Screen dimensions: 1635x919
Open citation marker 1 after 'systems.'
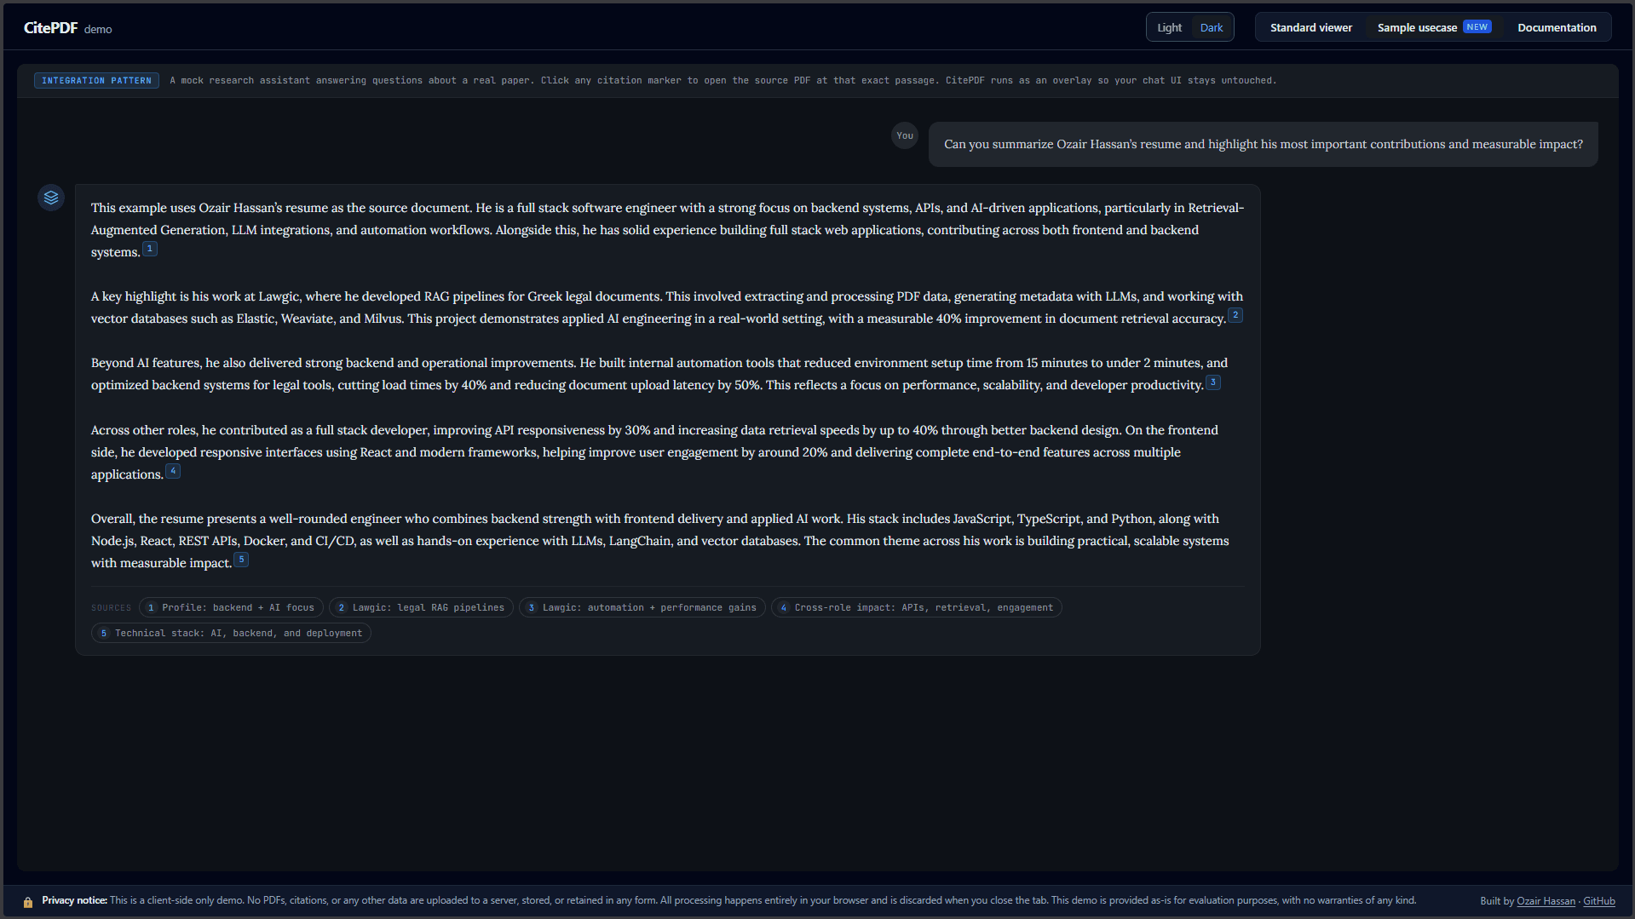pyautogui.click(x=150, y=249)
